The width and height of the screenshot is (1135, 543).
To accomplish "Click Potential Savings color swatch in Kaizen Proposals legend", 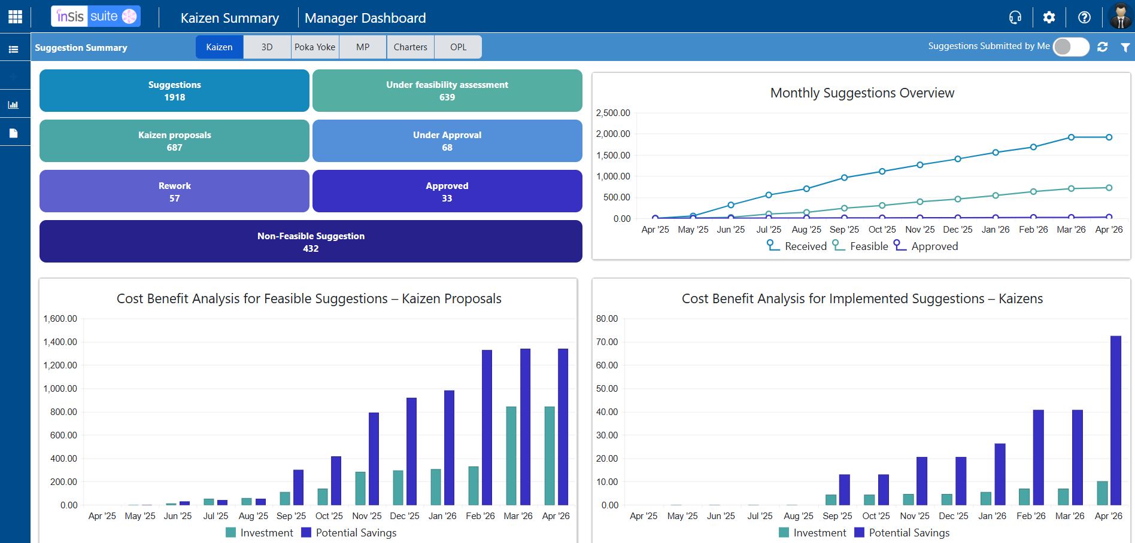I will [x=306, y=532].
